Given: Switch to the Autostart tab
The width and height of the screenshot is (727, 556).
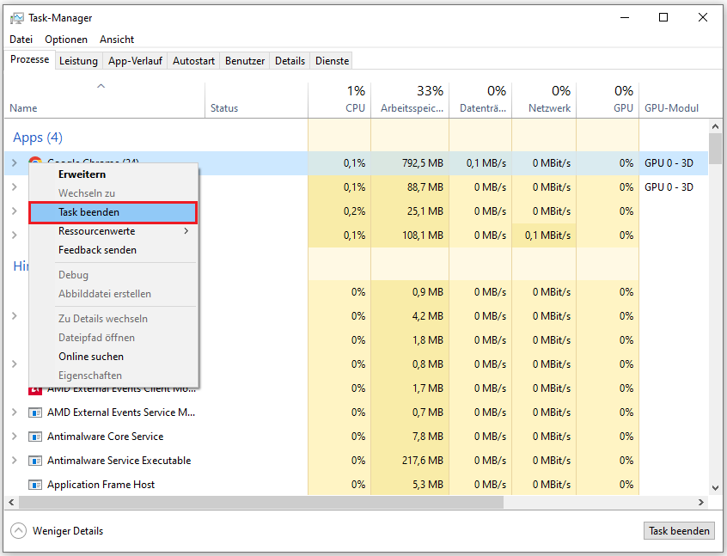Looking at the screenshot, I should click(x=194, y=61).
